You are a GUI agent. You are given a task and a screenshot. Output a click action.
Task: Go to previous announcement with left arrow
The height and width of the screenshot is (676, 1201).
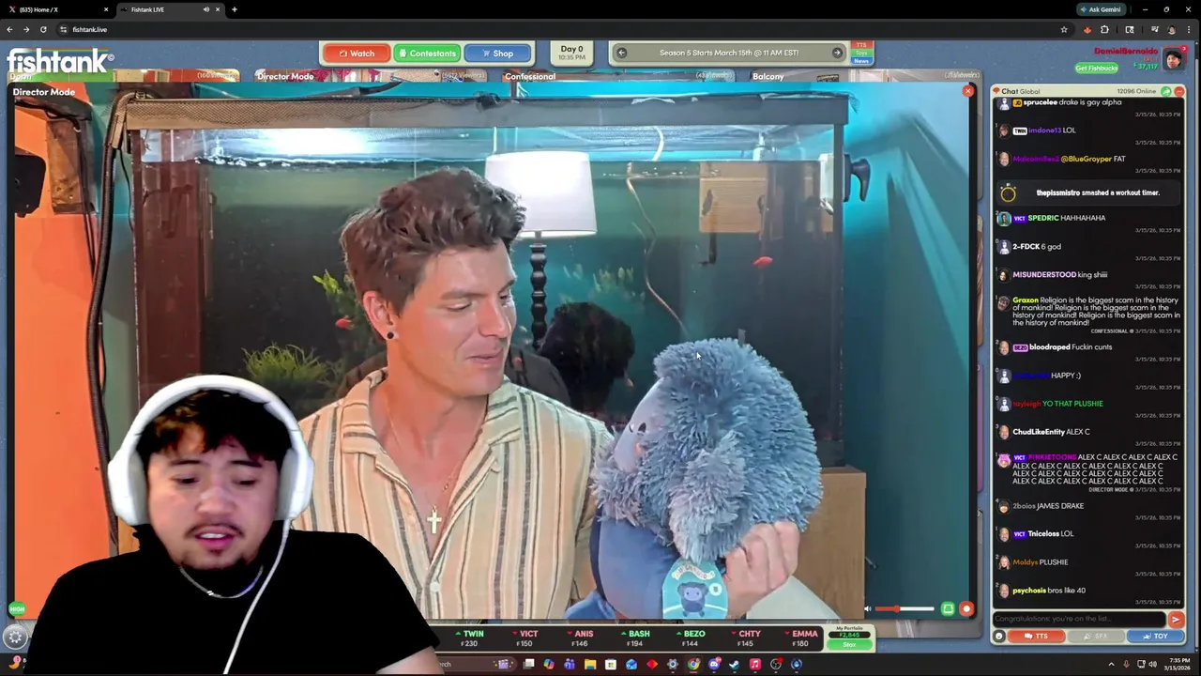pyautogui.click(x=621, y=53)
